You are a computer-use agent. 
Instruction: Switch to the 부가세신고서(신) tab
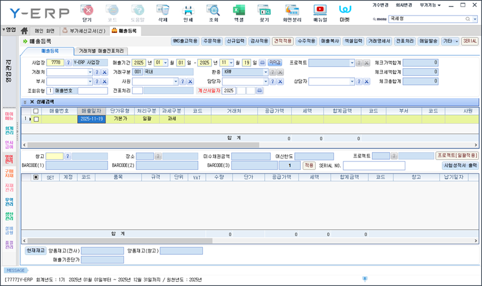coord(84,30)
